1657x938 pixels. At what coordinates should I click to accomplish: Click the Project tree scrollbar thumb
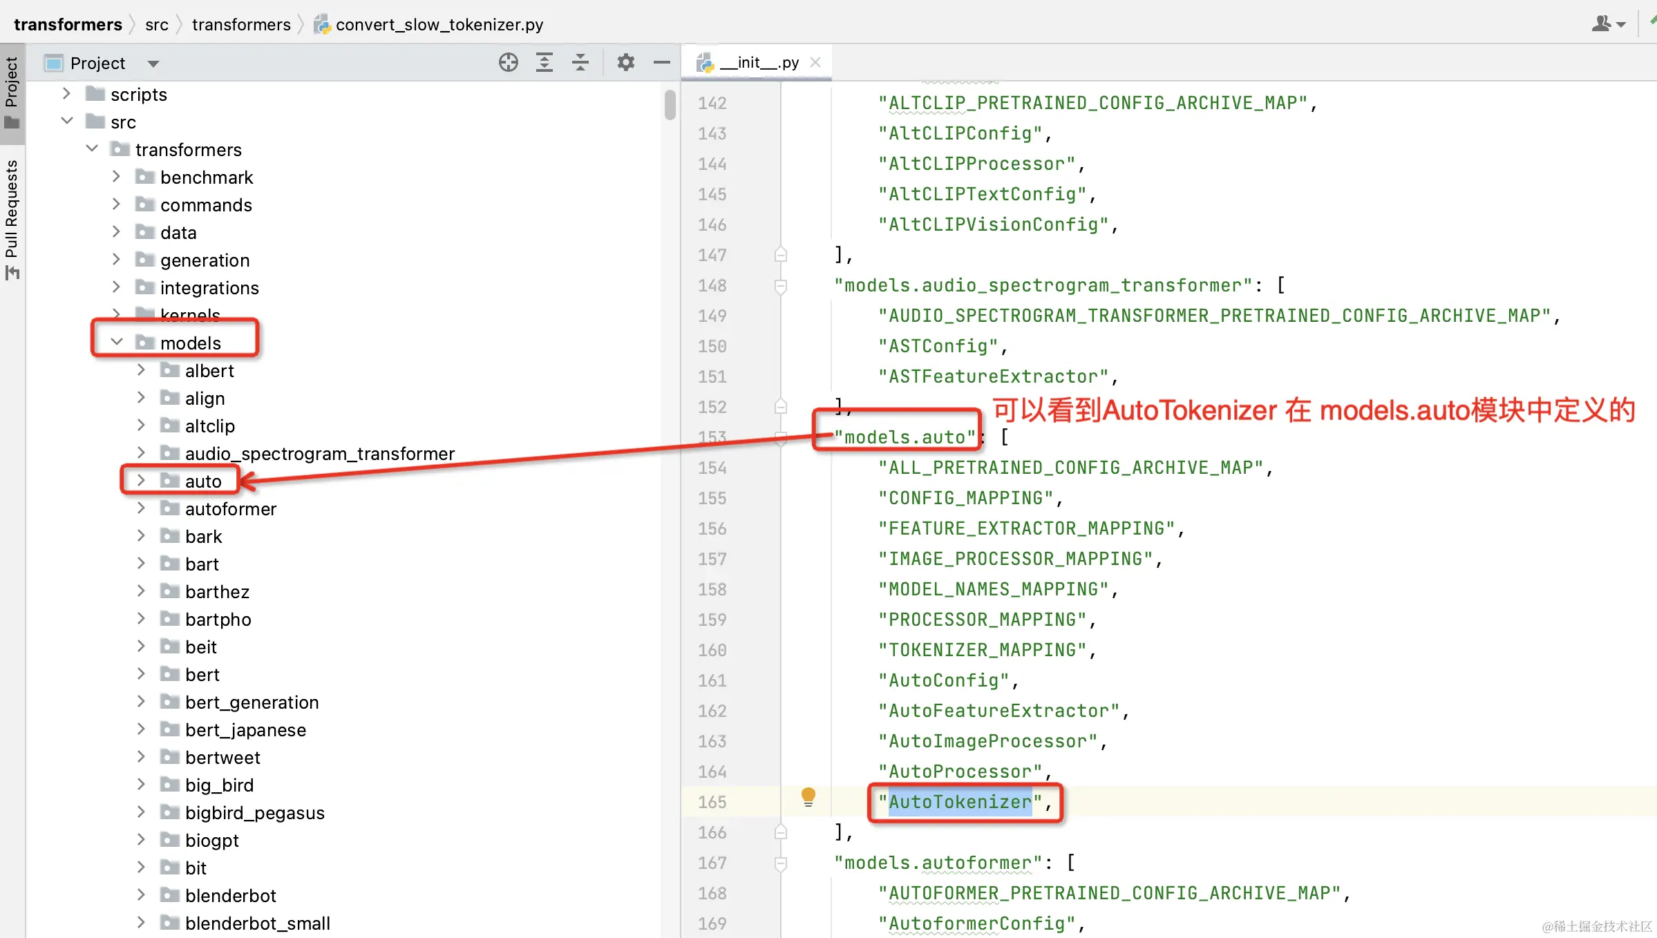(670, 104)
